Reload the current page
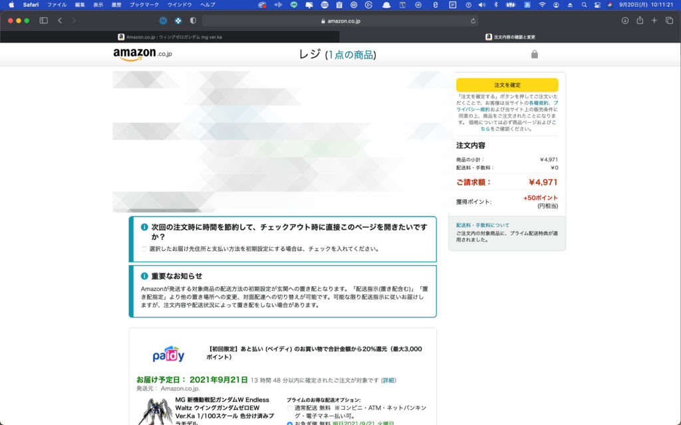 (x=473, y=21)
